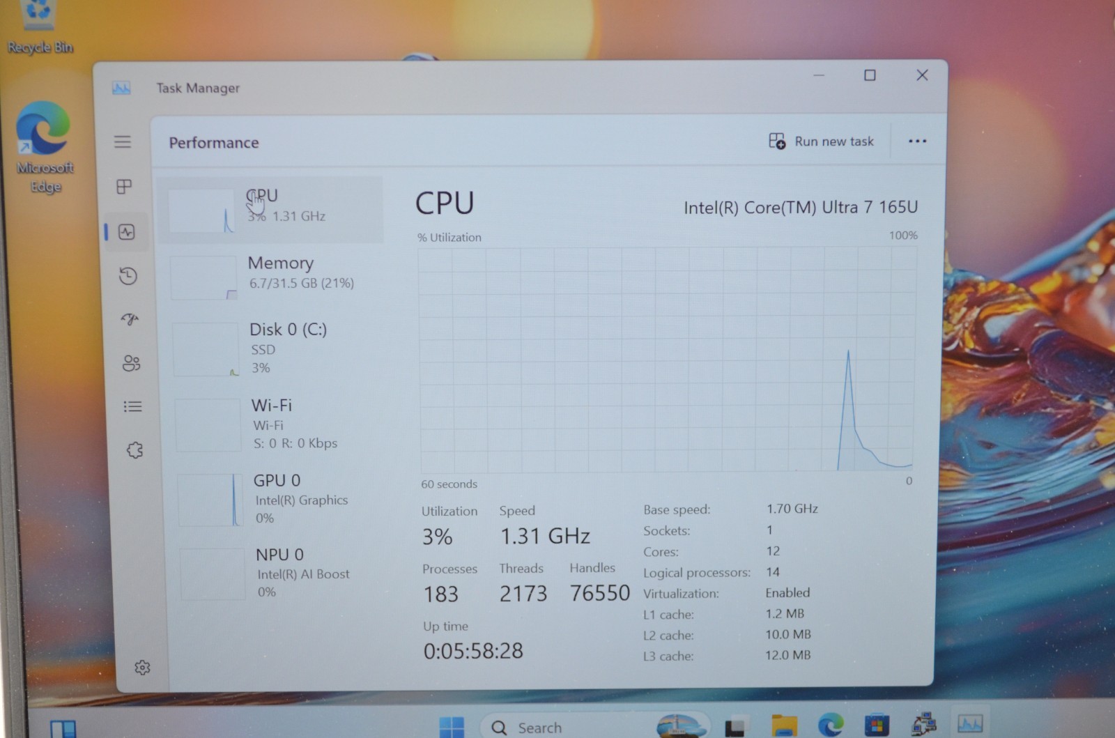Screen dimensions: 1115x738
Task: Minimize the Task Manager window
Action: click(x=819, y=75)
